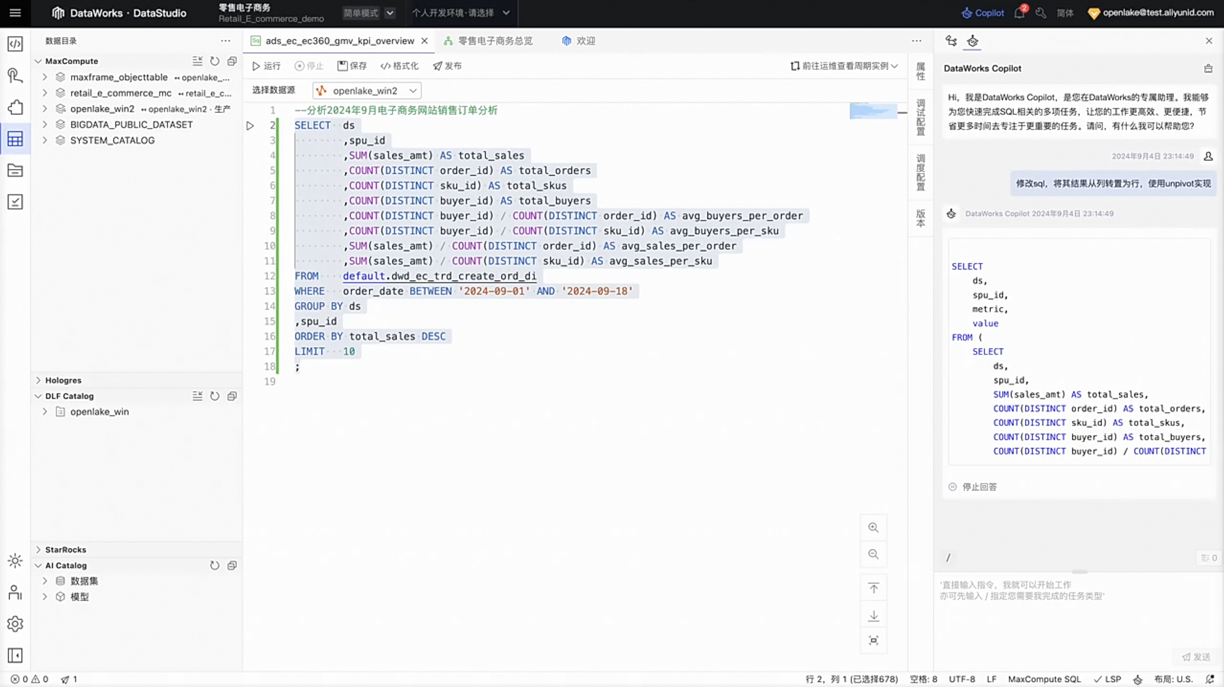
Task: Click the data catalog table icon in sidebar
Action: 15,139
